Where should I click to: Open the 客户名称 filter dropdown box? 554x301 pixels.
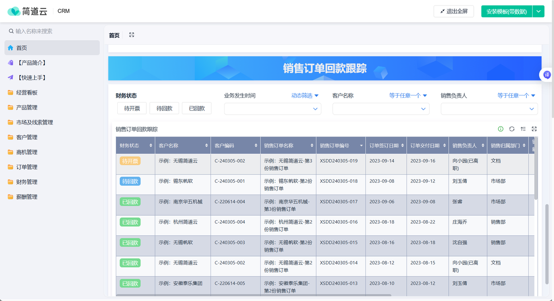pyautogui.click(x=381, y=109)
